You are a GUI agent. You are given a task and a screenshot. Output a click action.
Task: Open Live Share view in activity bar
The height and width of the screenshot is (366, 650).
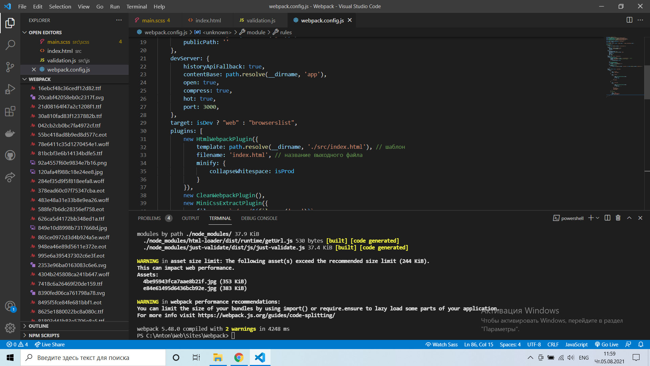(10, 177)
